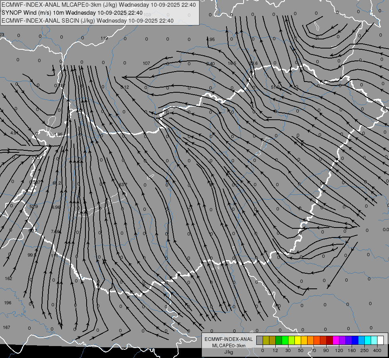
Task: Click the map value 6.96
Action: coord(56,207)
